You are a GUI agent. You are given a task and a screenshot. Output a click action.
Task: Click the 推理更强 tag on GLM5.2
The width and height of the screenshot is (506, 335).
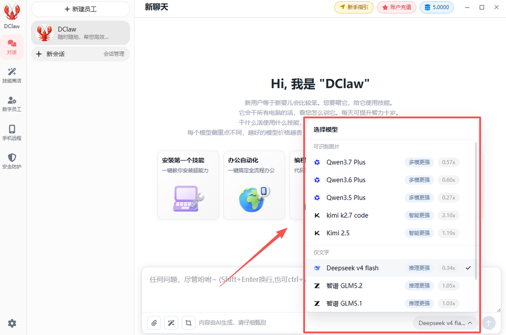(x=419, y=286)
